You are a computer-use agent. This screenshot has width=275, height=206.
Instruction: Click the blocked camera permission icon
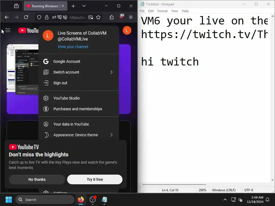click(60, 17)
